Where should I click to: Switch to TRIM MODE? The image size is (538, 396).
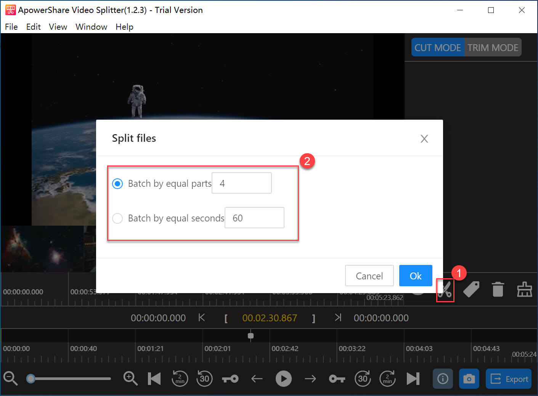(x=493, y=48)
